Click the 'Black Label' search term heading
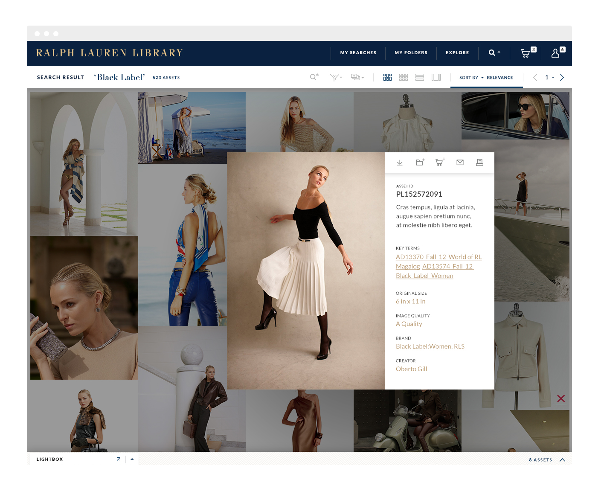Screen dimensions: 604x503 pyautogui.click(x=119, y=77)
